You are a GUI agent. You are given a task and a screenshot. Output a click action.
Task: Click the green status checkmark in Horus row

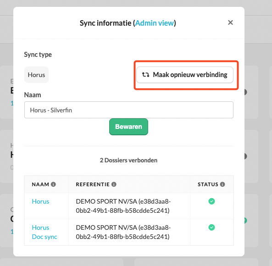[x=211, y=201]
